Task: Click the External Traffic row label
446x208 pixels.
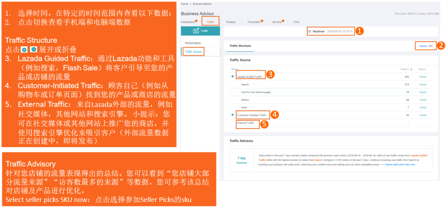Action: click(246, 123)
